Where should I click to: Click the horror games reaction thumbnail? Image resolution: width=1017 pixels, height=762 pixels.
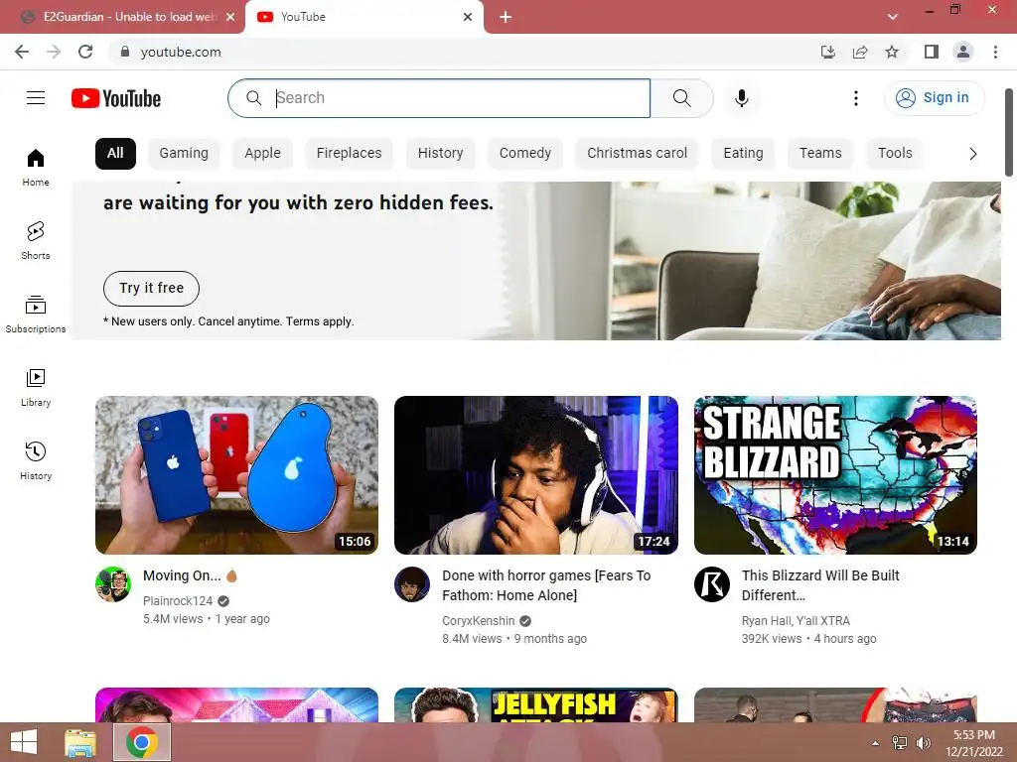[x=535, y=475]
